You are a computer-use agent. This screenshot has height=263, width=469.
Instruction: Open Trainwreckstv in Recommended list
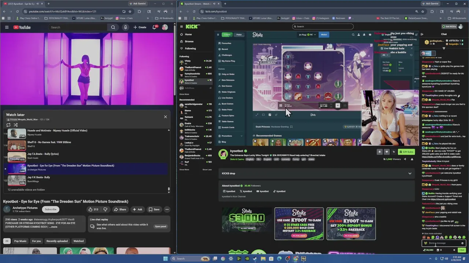196,137
